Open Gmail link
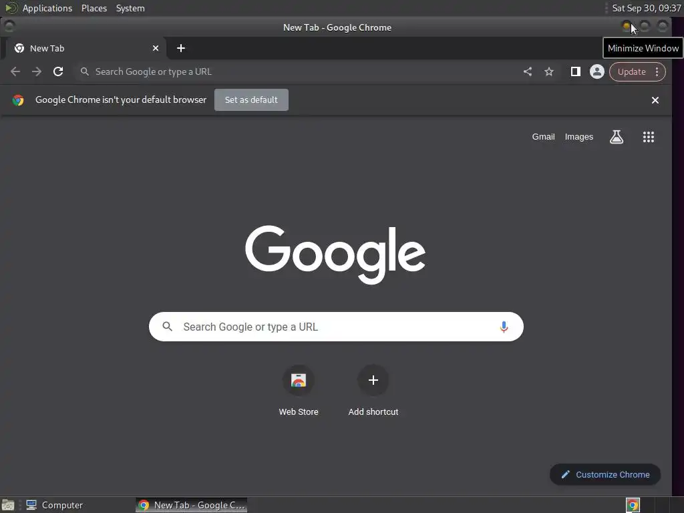The height and width of the screenshot is (513, 684). point(543,137)
